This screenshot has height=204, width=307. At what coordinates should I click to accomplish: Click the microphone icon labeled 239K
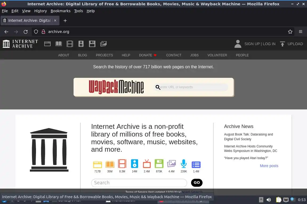[x=184, y=164]
